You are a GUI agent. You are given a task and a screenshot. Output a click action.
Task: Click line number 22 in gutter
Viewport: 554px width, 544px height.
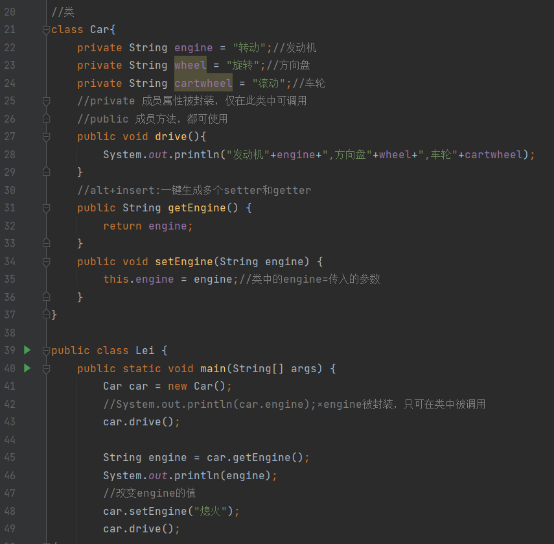click(10, 48)
